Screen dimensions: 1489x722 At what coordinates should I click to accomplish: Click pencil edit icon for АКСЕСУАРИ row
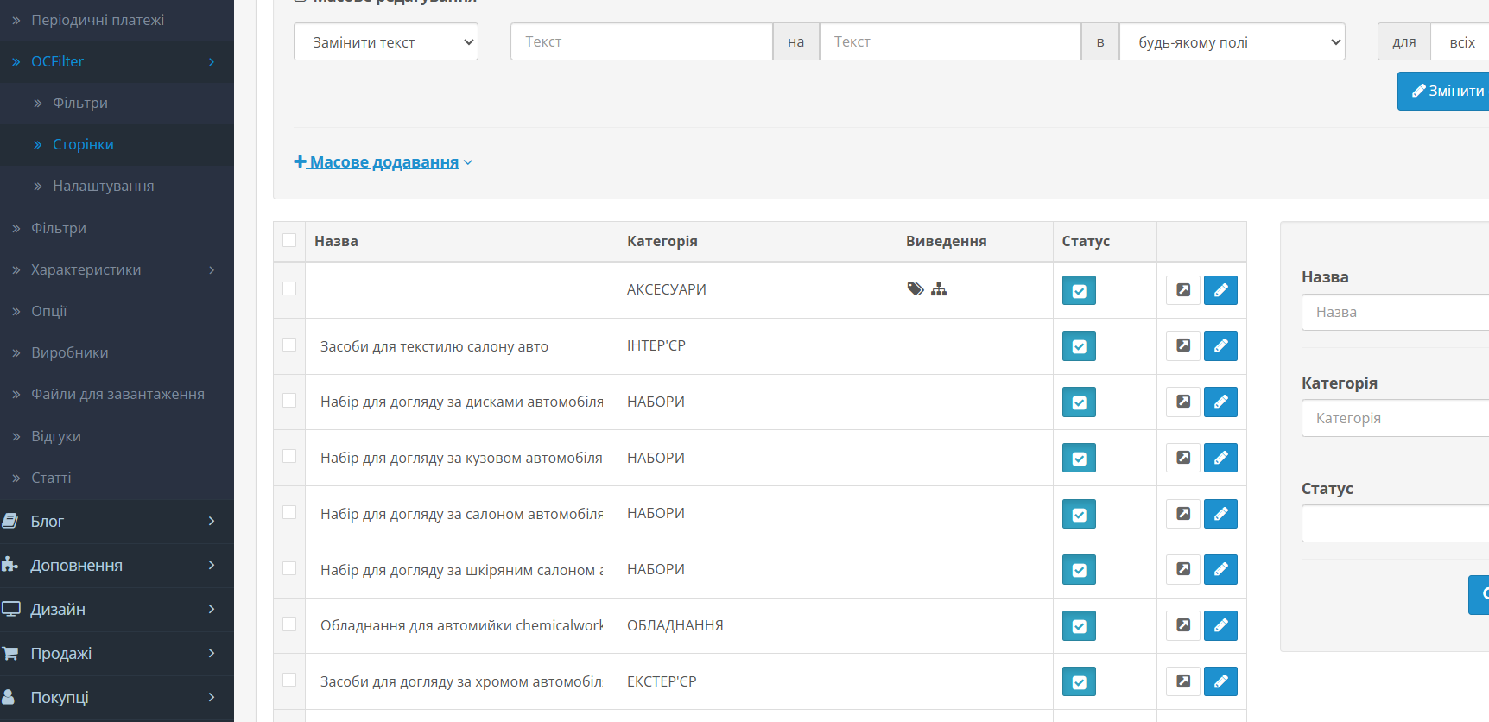tap(1220, 290)
